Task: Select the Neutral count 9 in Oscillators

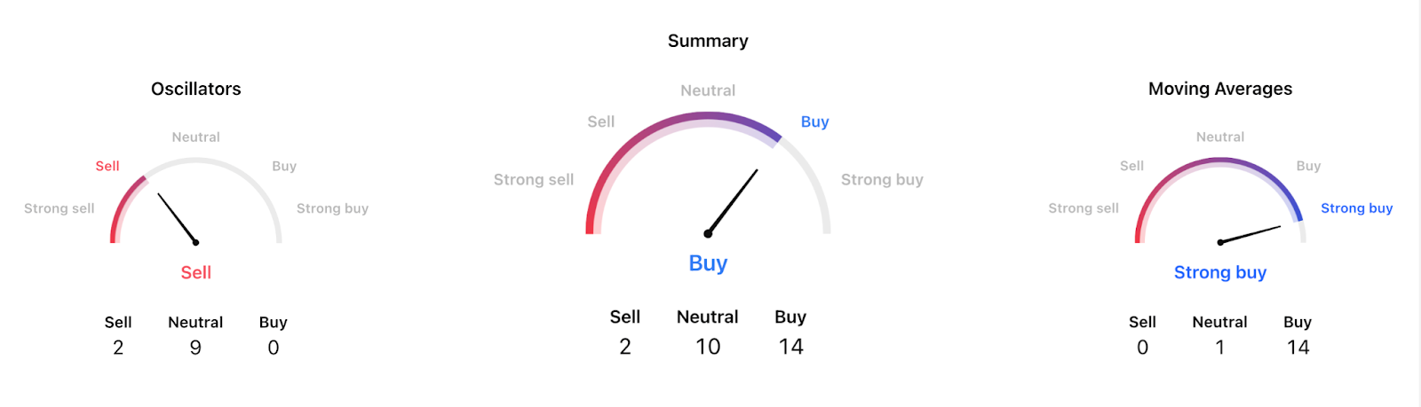Action: [195, 348]
